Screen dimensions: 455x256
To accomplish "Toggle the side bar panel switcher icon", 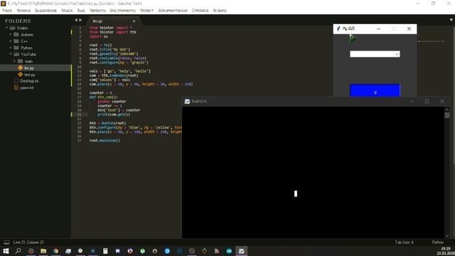I will click(6, 242).
